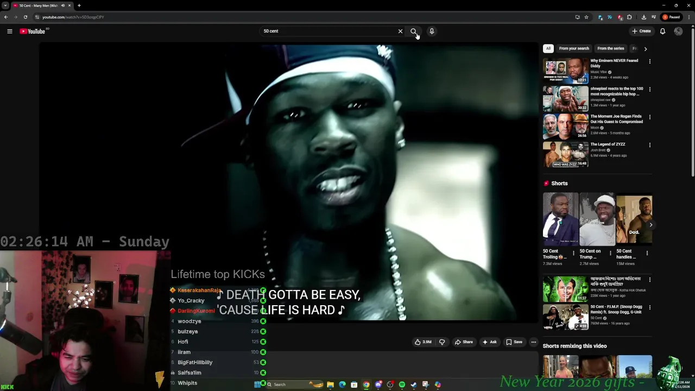Open The Moment Joe Rogan Finds video
The width and height of the screenshot is (695, 391).
click(x=565, y=127)
